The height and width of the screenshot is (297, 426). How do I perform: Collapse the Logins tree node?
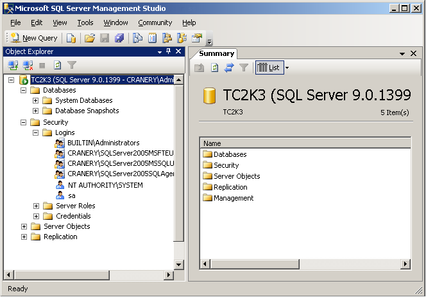35,132
